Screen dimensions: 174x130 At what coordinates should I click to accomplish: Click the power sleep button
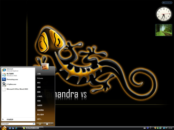pos(40,124)
